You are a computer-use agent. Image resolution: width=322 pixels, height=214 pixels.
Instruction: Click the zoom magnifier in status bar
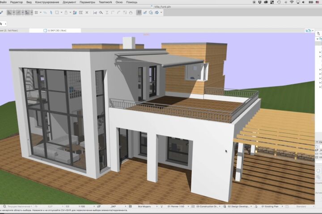click(x=4, y=206)
